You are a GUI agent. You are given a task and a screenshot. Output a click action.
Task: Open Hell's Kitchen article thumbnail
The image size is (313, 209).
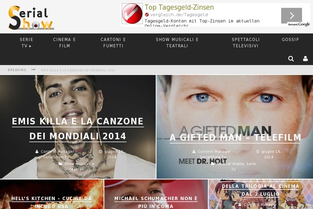(52, 194)
